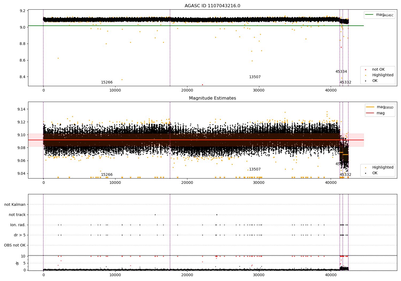Click the 10000 x-axis tick in top plot

115,90
